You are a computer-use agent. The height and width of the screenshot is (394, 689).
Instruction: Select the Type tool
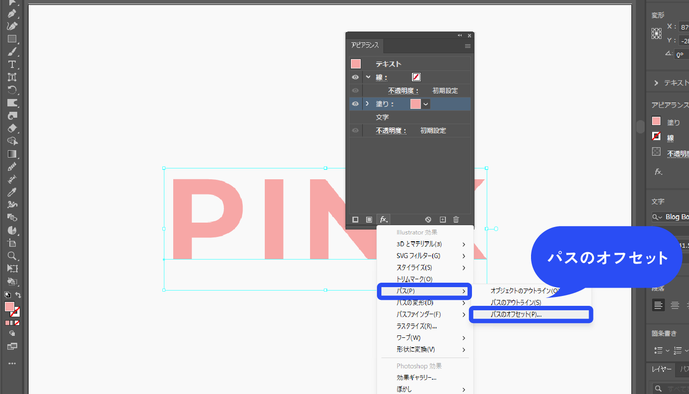click(x=12, y=65)
